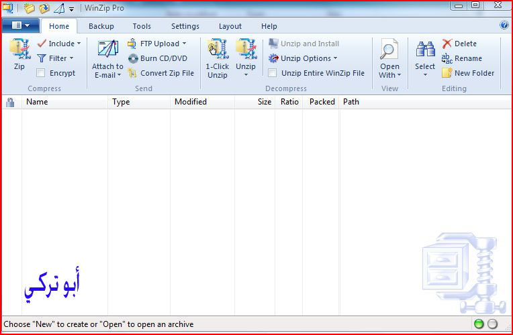The width and height of the screenshot is (513, 335).
Task: Click the Filter funnel icon
Action: [x=42, y=58]
